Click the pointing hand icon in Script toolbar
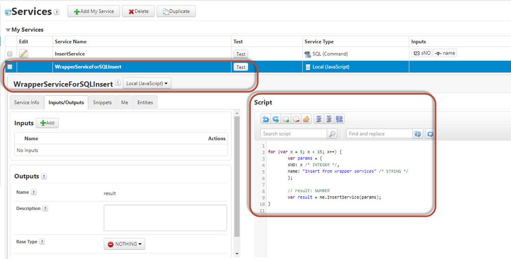Screen dimensions: 511x259 pos(306,119)
